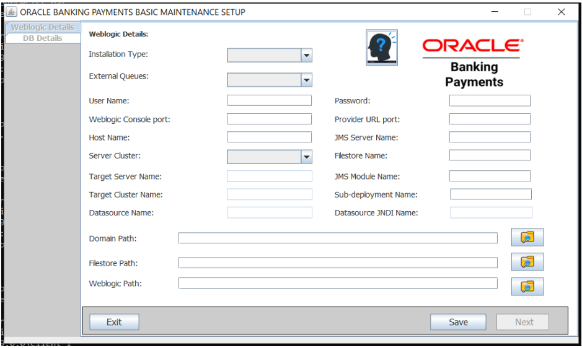The image size is (582, 348).
Task: Click into Provider URL port field
Action: coord(490,119)
